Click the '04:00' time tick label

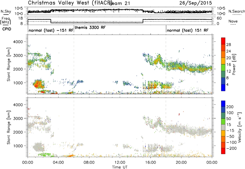point(58,162)
